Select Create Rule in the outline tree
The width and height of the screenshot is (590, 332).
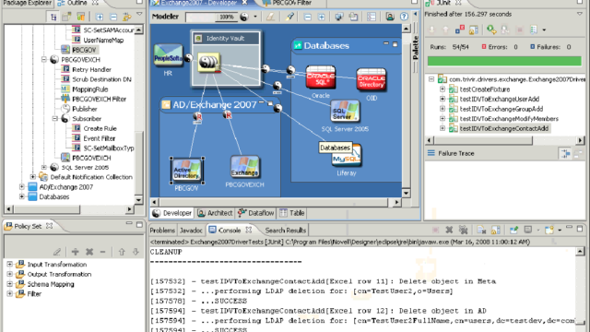click(100, 128)
